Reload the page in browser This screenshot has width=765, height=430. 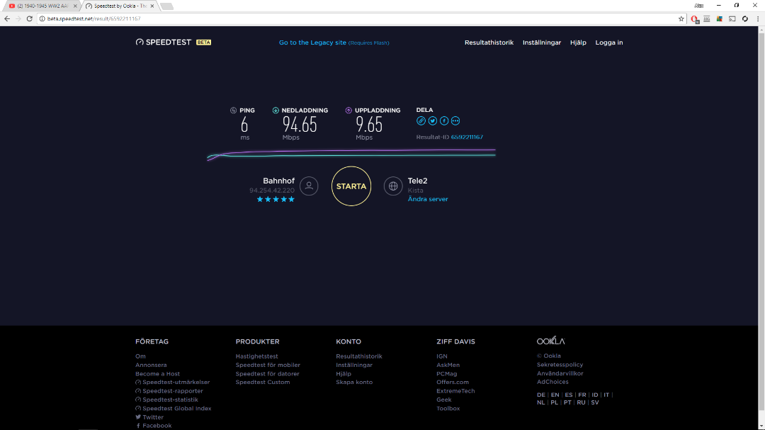click(29, 18)
